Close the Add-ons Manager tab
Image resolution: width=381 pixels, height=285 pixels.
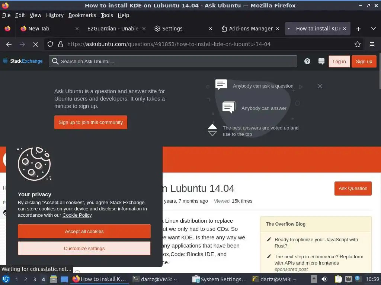pyautogui.click(x=277, y=29)
